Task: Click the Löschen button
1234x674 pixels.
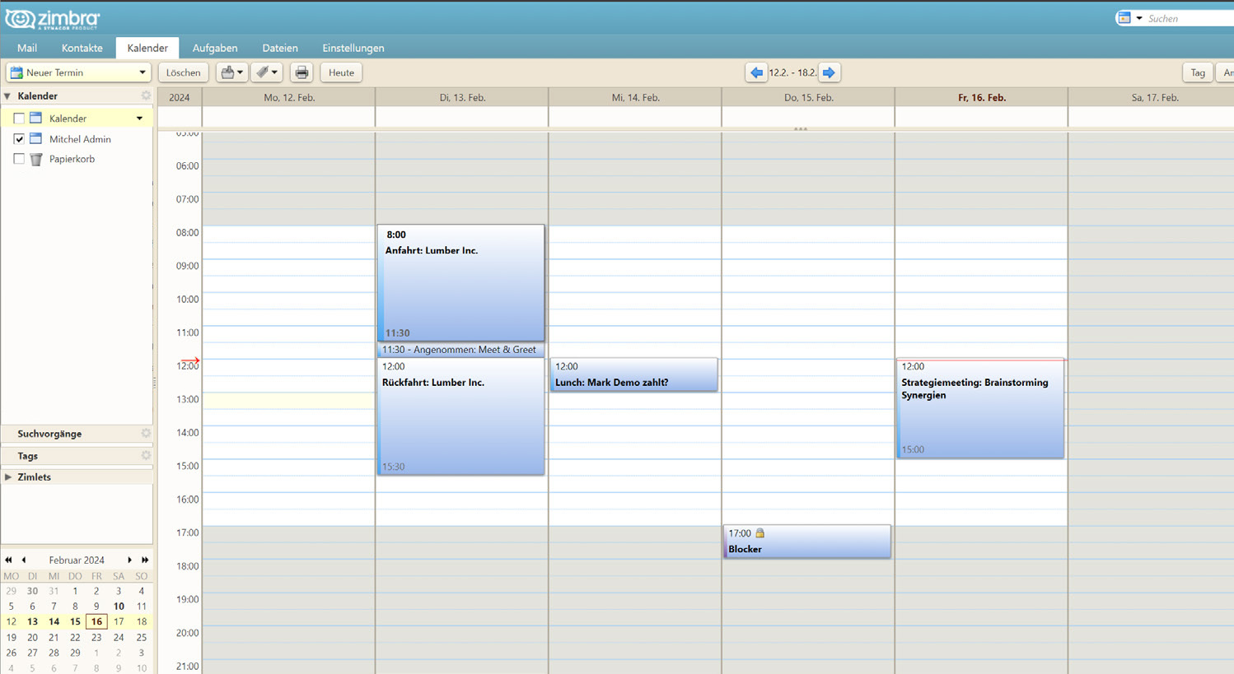Action: [x=183, y=72]
